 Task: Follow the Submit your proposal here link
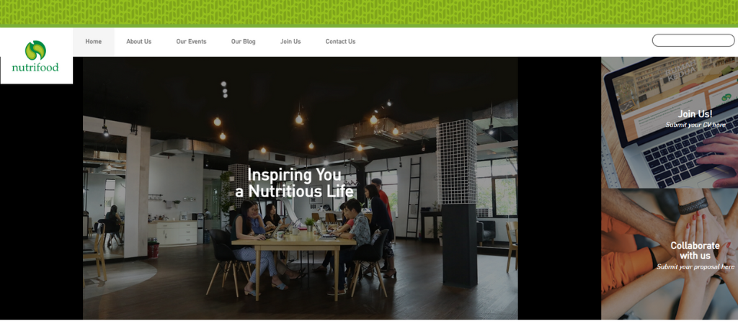[x=695, y=267]
